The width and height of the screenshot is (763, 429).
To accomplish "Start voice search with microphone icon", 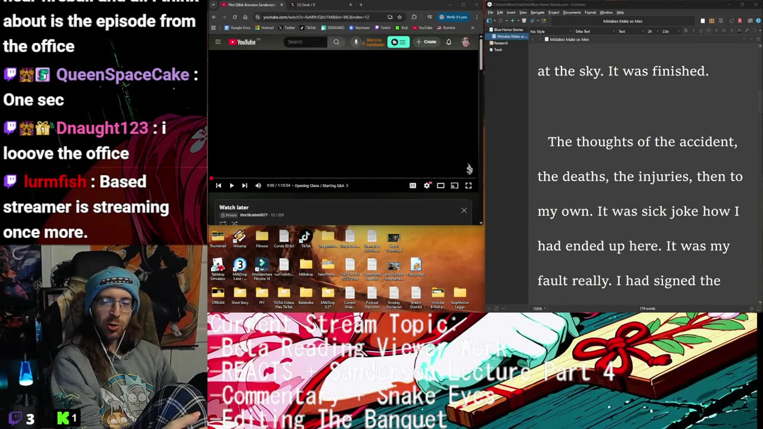I will click(356, 42).
